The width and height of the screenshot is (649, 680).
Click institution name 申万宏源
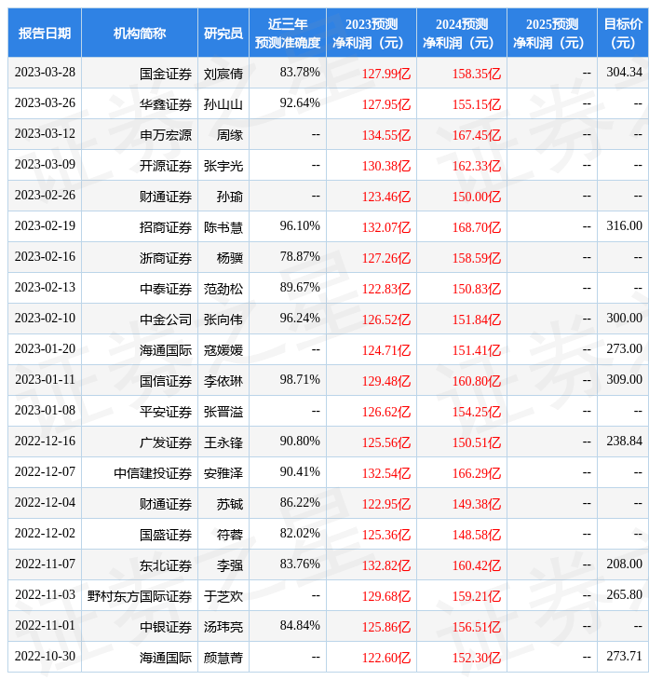(x=166, y=135)
